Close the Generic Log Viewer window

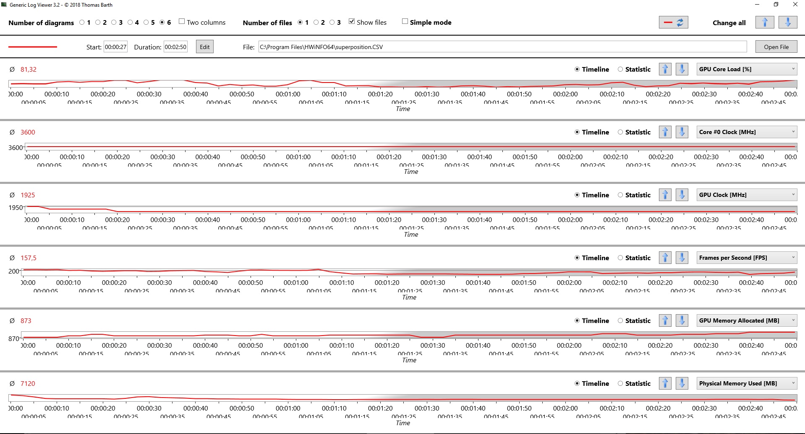795,5
